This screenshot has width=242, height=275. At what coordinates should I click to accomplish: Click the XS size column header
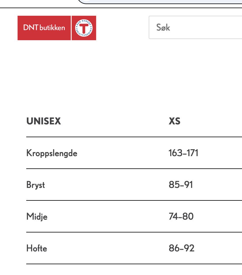(174, 121)
